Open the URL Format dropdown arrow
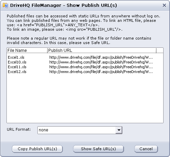 [119, 130]
